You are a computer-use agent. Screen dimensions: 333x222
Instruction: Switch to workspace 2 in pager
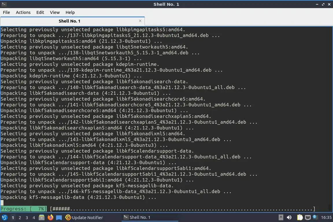coord(20,218)
